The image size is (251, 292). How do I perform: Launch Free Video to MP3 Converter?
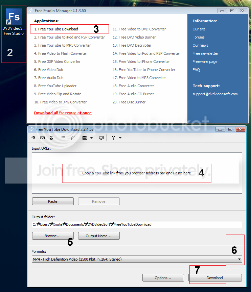[x=139, y=78]
